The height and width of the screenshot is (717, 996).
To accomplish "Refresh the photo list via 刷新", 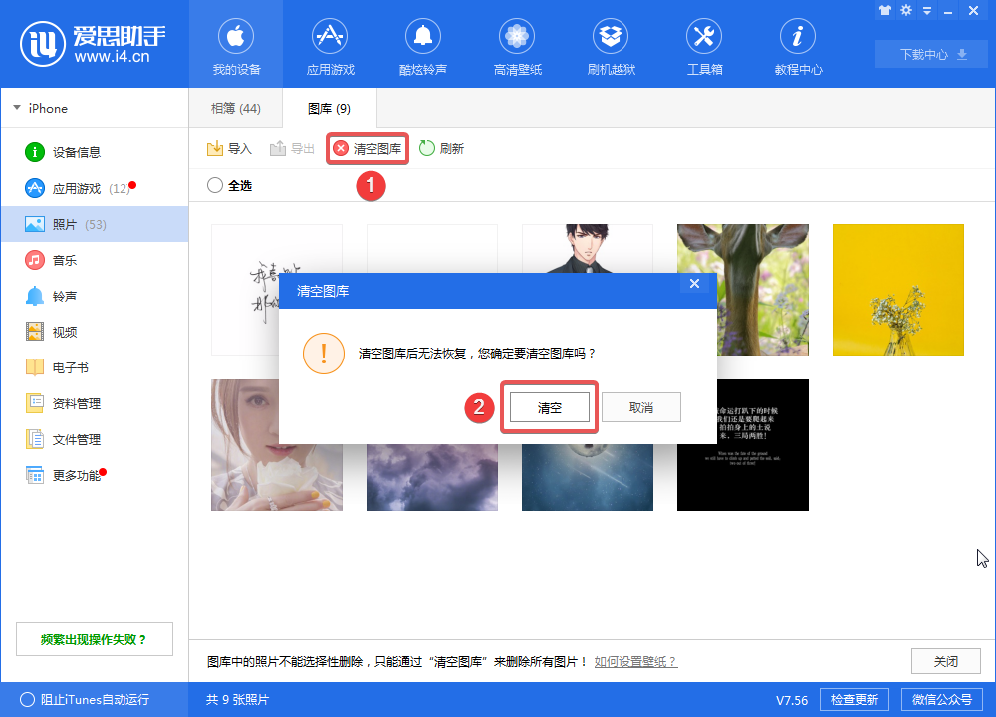I will coord(443,148).
